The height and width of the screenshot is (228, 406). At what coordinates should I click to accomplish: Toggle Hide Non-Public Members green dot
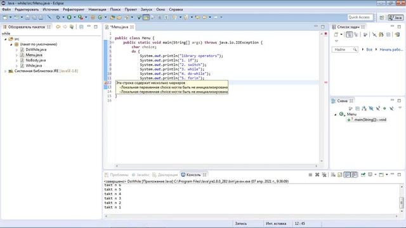(384, 108)
